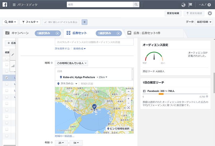Click the plus button beside filter bar
This screenshot has height=146, width=215.
tap(84, 22)
